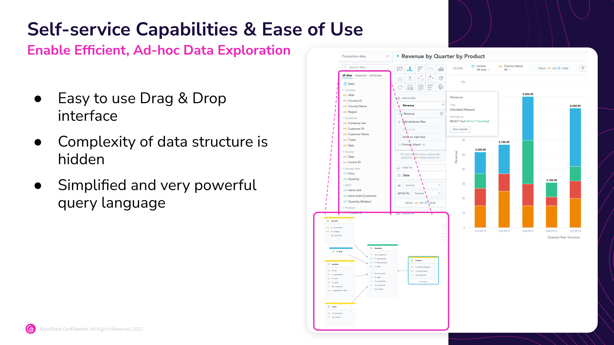Viewport: 614px width, 345px height.
Task: Choose the pie chart visualization type
Action: (441, 78)
